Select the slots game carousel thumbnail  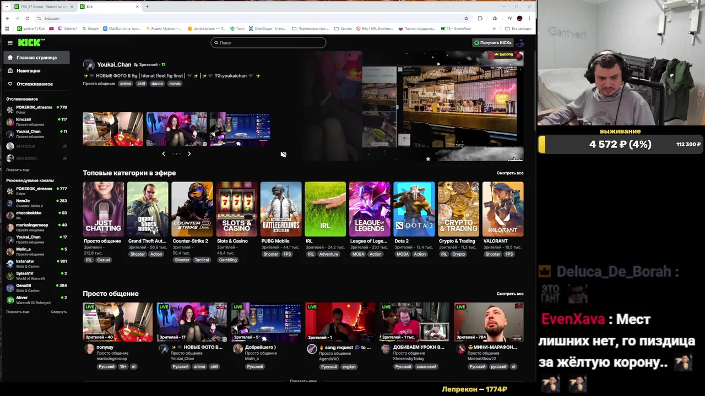click(x=240, y=129)
